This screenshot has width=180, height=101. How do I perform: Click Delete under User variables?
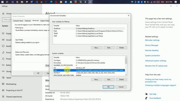click(121, 48)
